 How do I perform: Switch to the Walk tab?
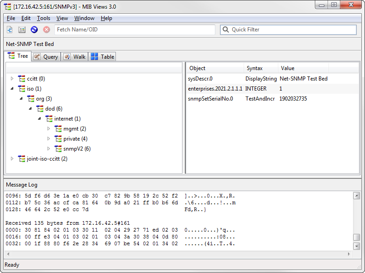tap(74, 56)
